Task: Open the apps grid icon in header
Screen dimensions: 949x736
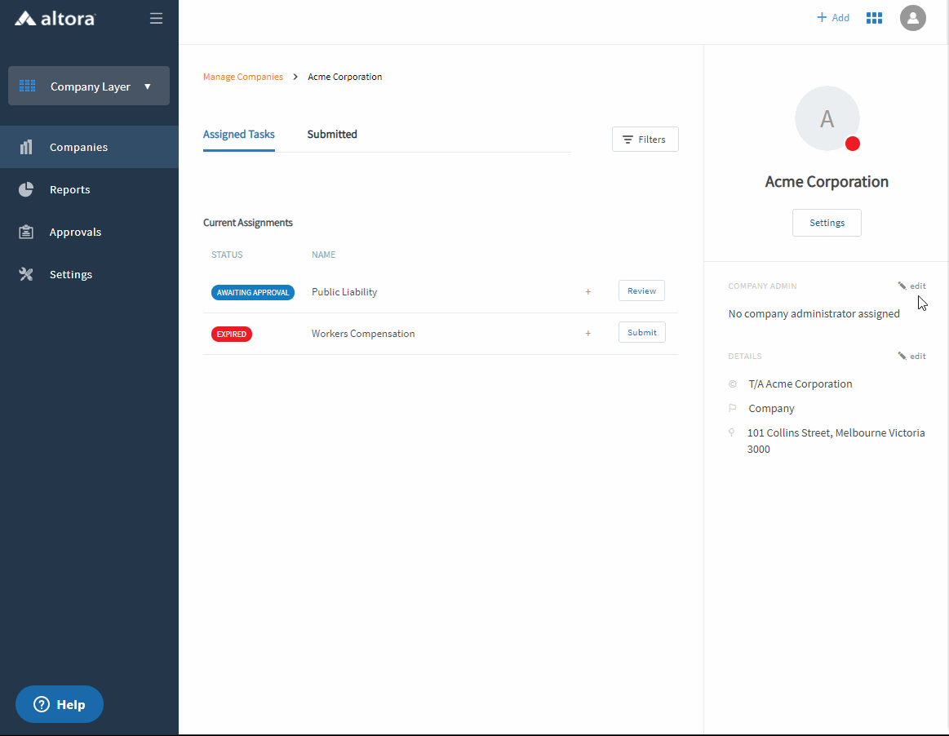Action: point(874,18)
